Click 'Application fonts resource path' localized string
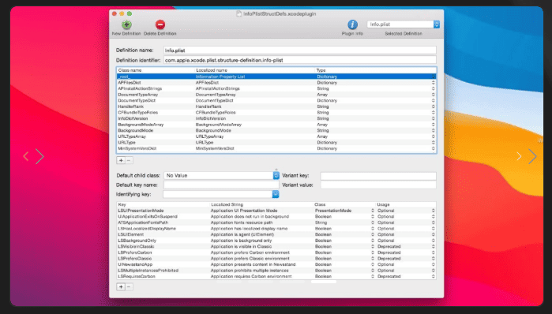This screenshot has height=314, width=552. coord(242,222)
